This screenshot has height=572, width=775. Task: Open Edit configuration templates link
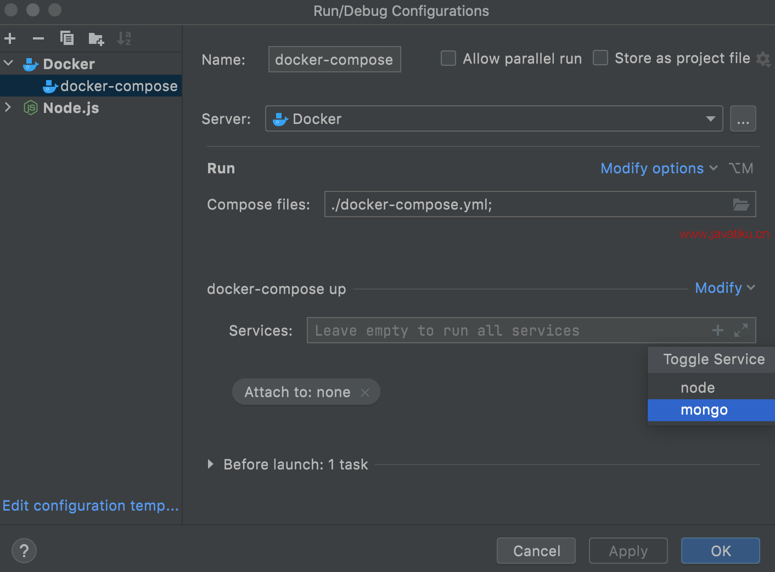click(x=91, y=506)
